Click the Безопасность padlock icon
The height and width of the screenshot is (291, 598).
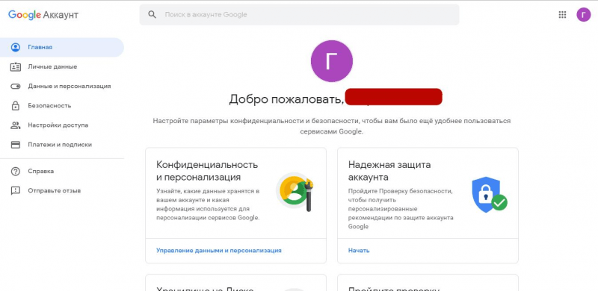pos(15,105)
